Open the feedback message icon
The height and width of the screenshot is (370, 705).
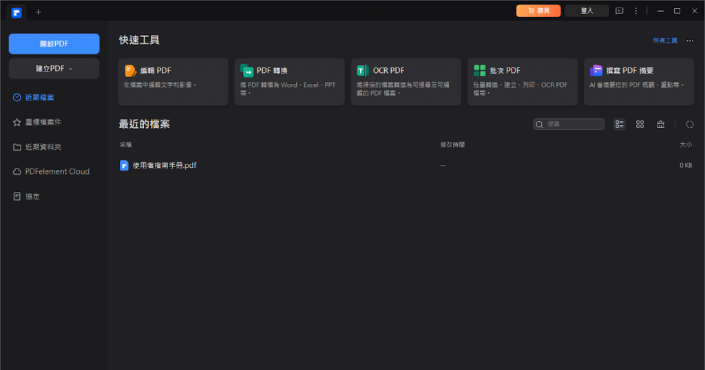[619, 11]
